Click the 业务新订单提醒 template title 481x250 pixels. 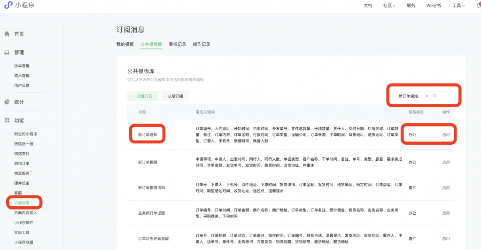152,213
